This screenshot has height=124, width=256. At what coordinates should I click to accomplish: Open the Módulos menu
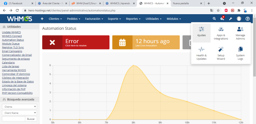coord(174,19)
